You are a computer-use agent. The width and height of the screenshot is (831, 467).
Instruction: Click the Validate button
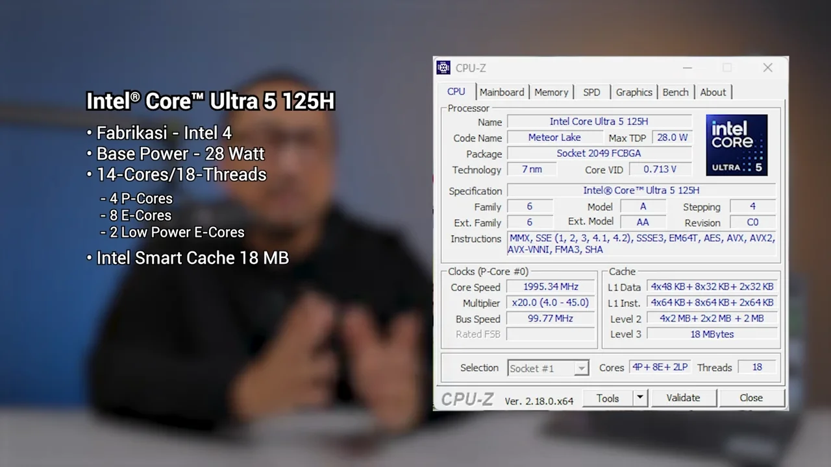click(683, 398)
